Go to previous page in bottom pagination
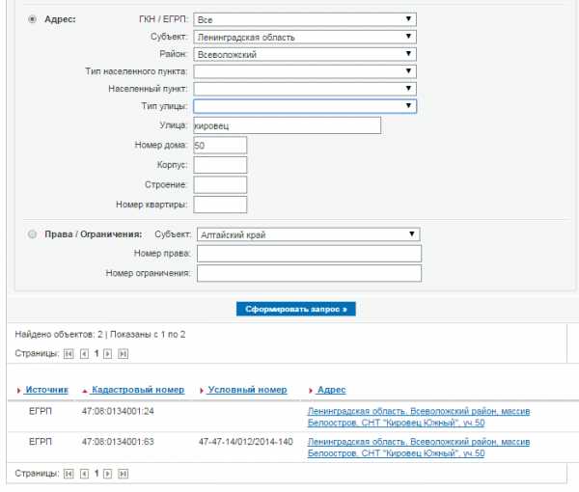The height and width of the screenshot is (492, 579). tap(84, 474)
